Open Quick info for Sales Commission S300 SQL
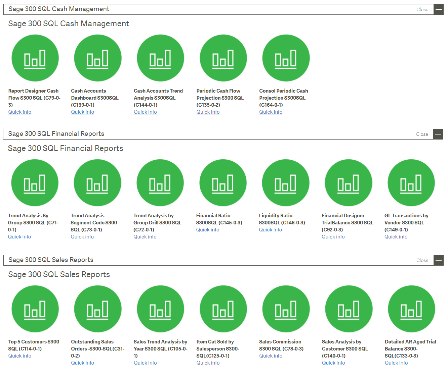This screenshot has width=447, height=379. click(x=271, y=356)
